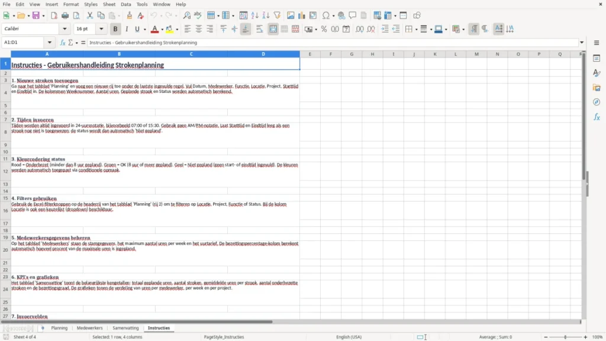Insert image icon in toolbar
The height and width of the screenshot is (341, 606).
point(291,15)
